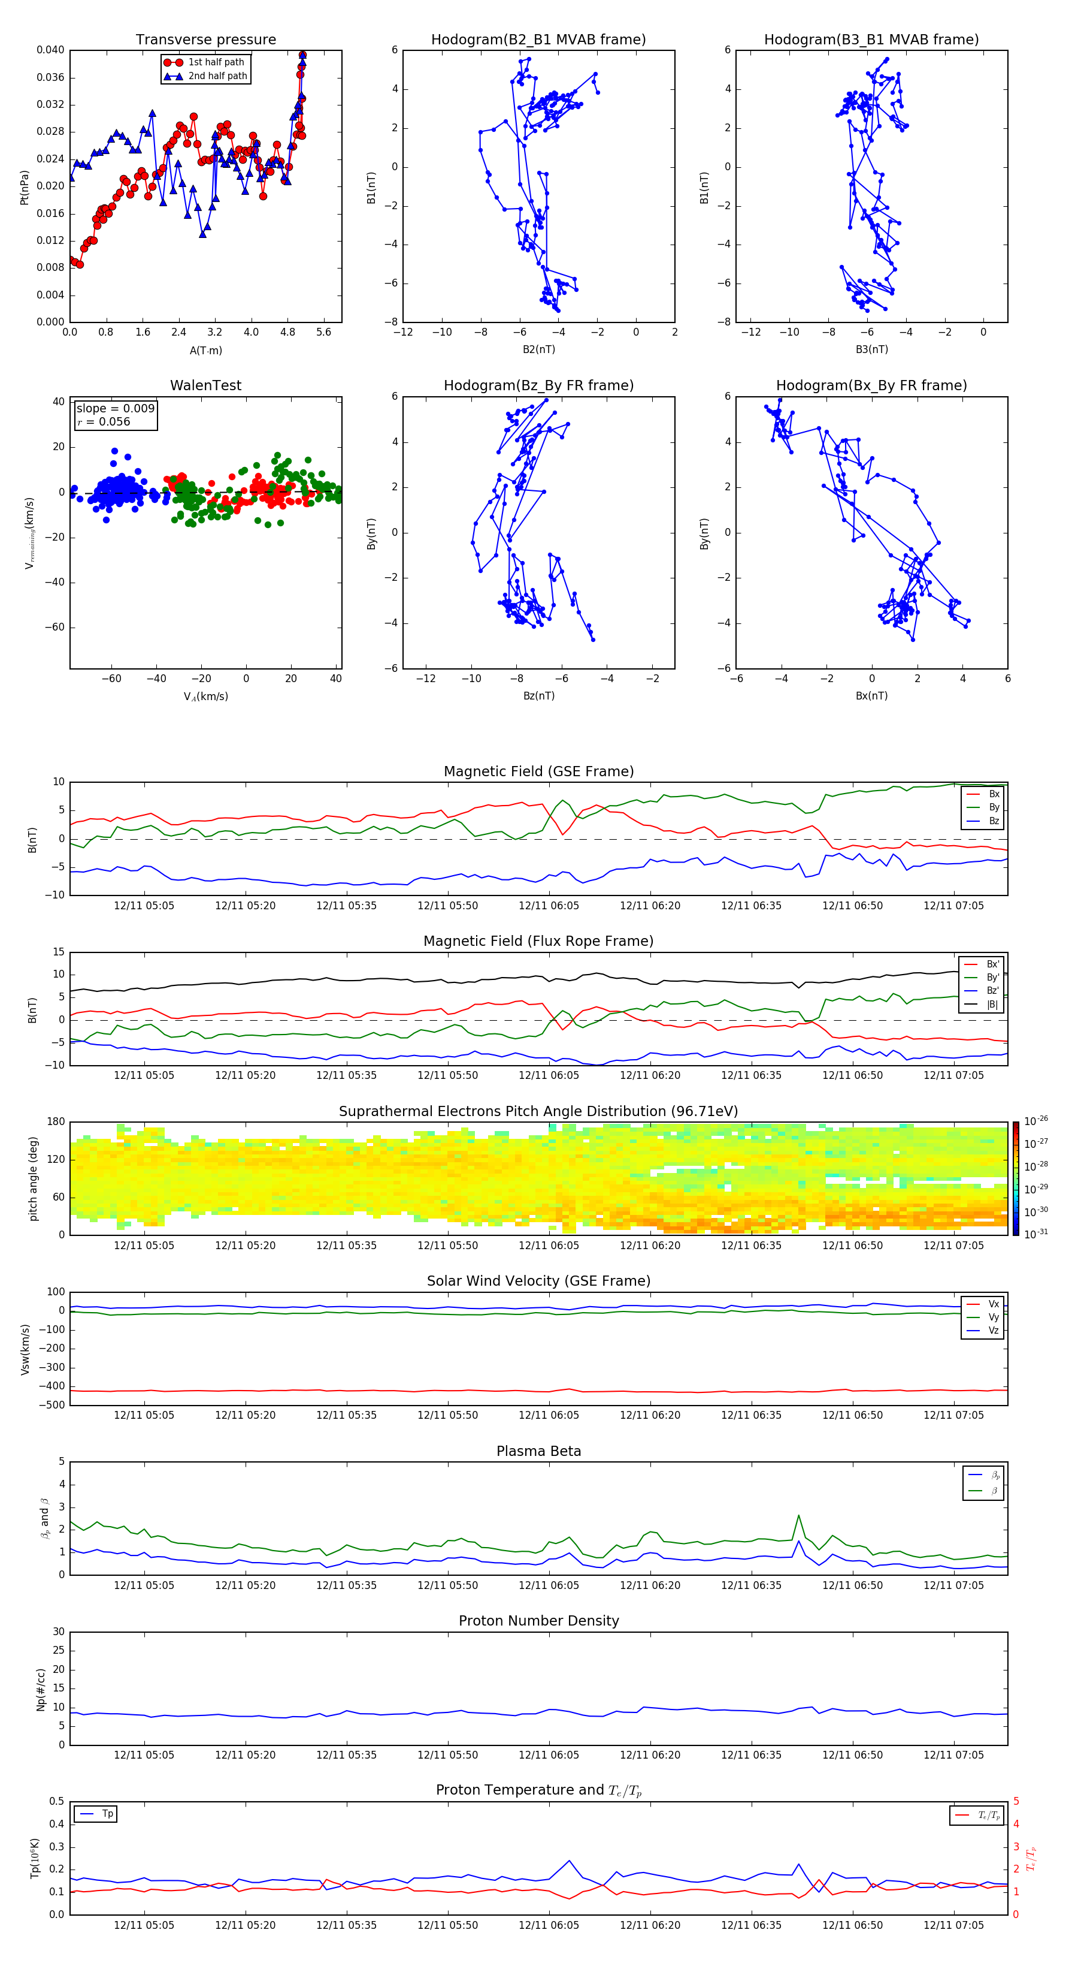Click 'r = 0.056' annotation text
Image resolution: width=1078 pixels, height=1978 pixels.
(x=104, y=421)
